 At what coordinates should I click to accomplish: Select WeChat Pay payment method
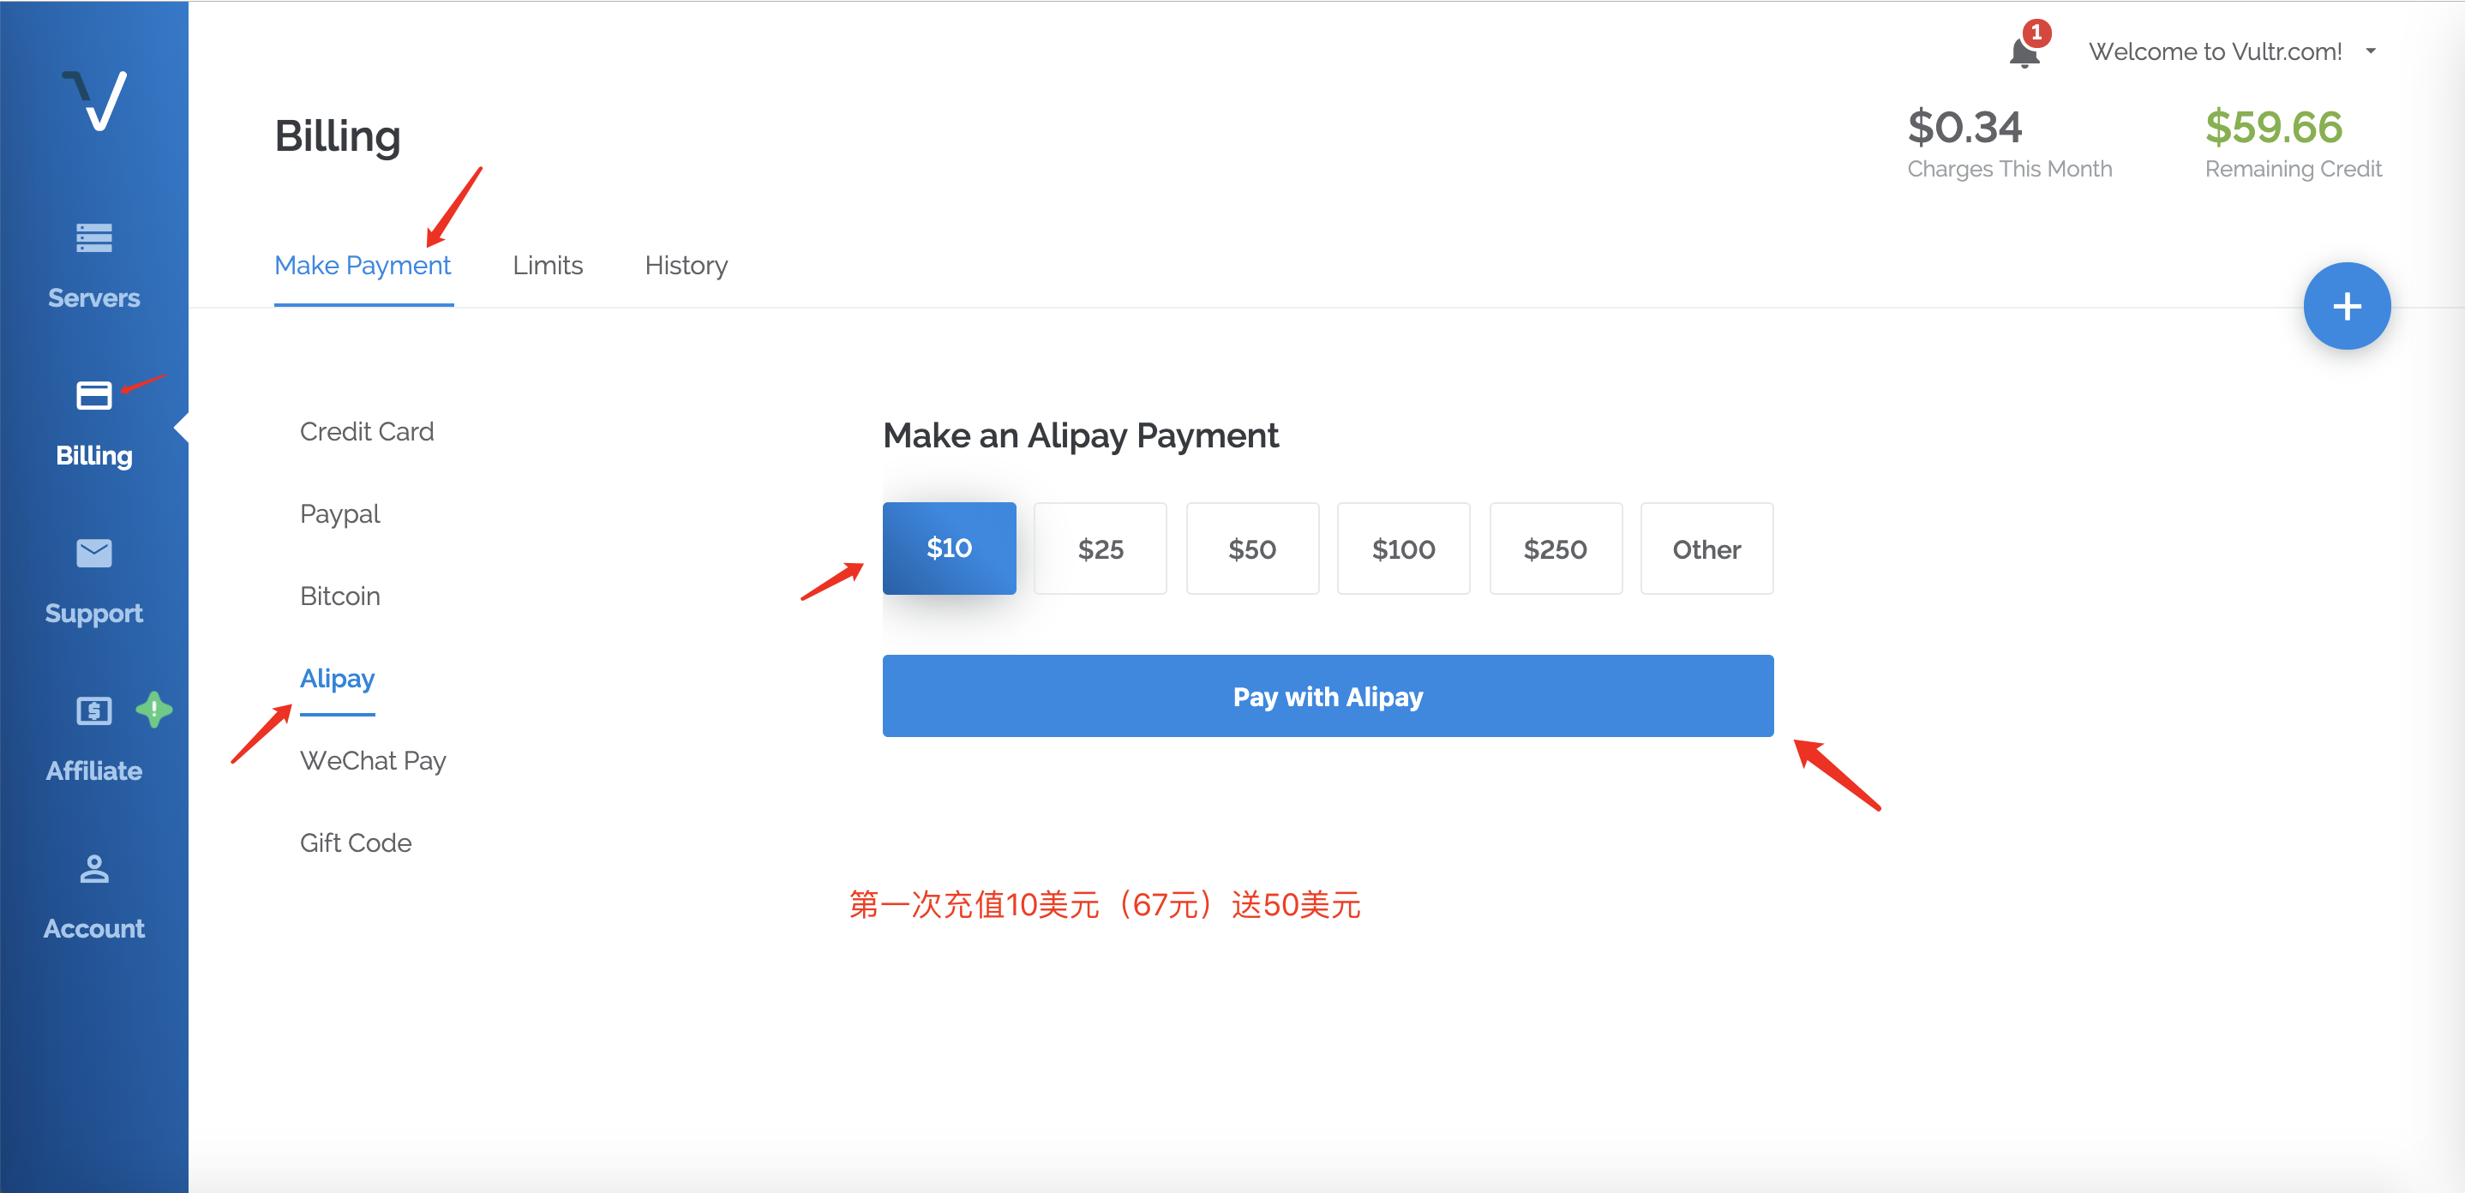click(x=373, y=760)
